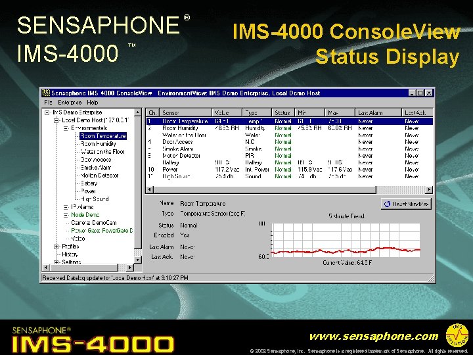Sort by the Min column header
This screenshot has width=473, height=355.
(309, 113)
